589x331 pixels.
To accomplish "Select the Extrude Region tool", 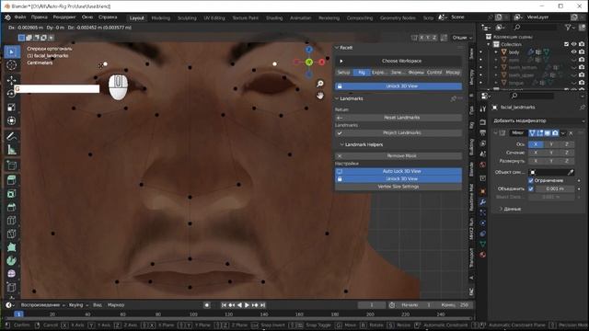I will pos(12,180).
